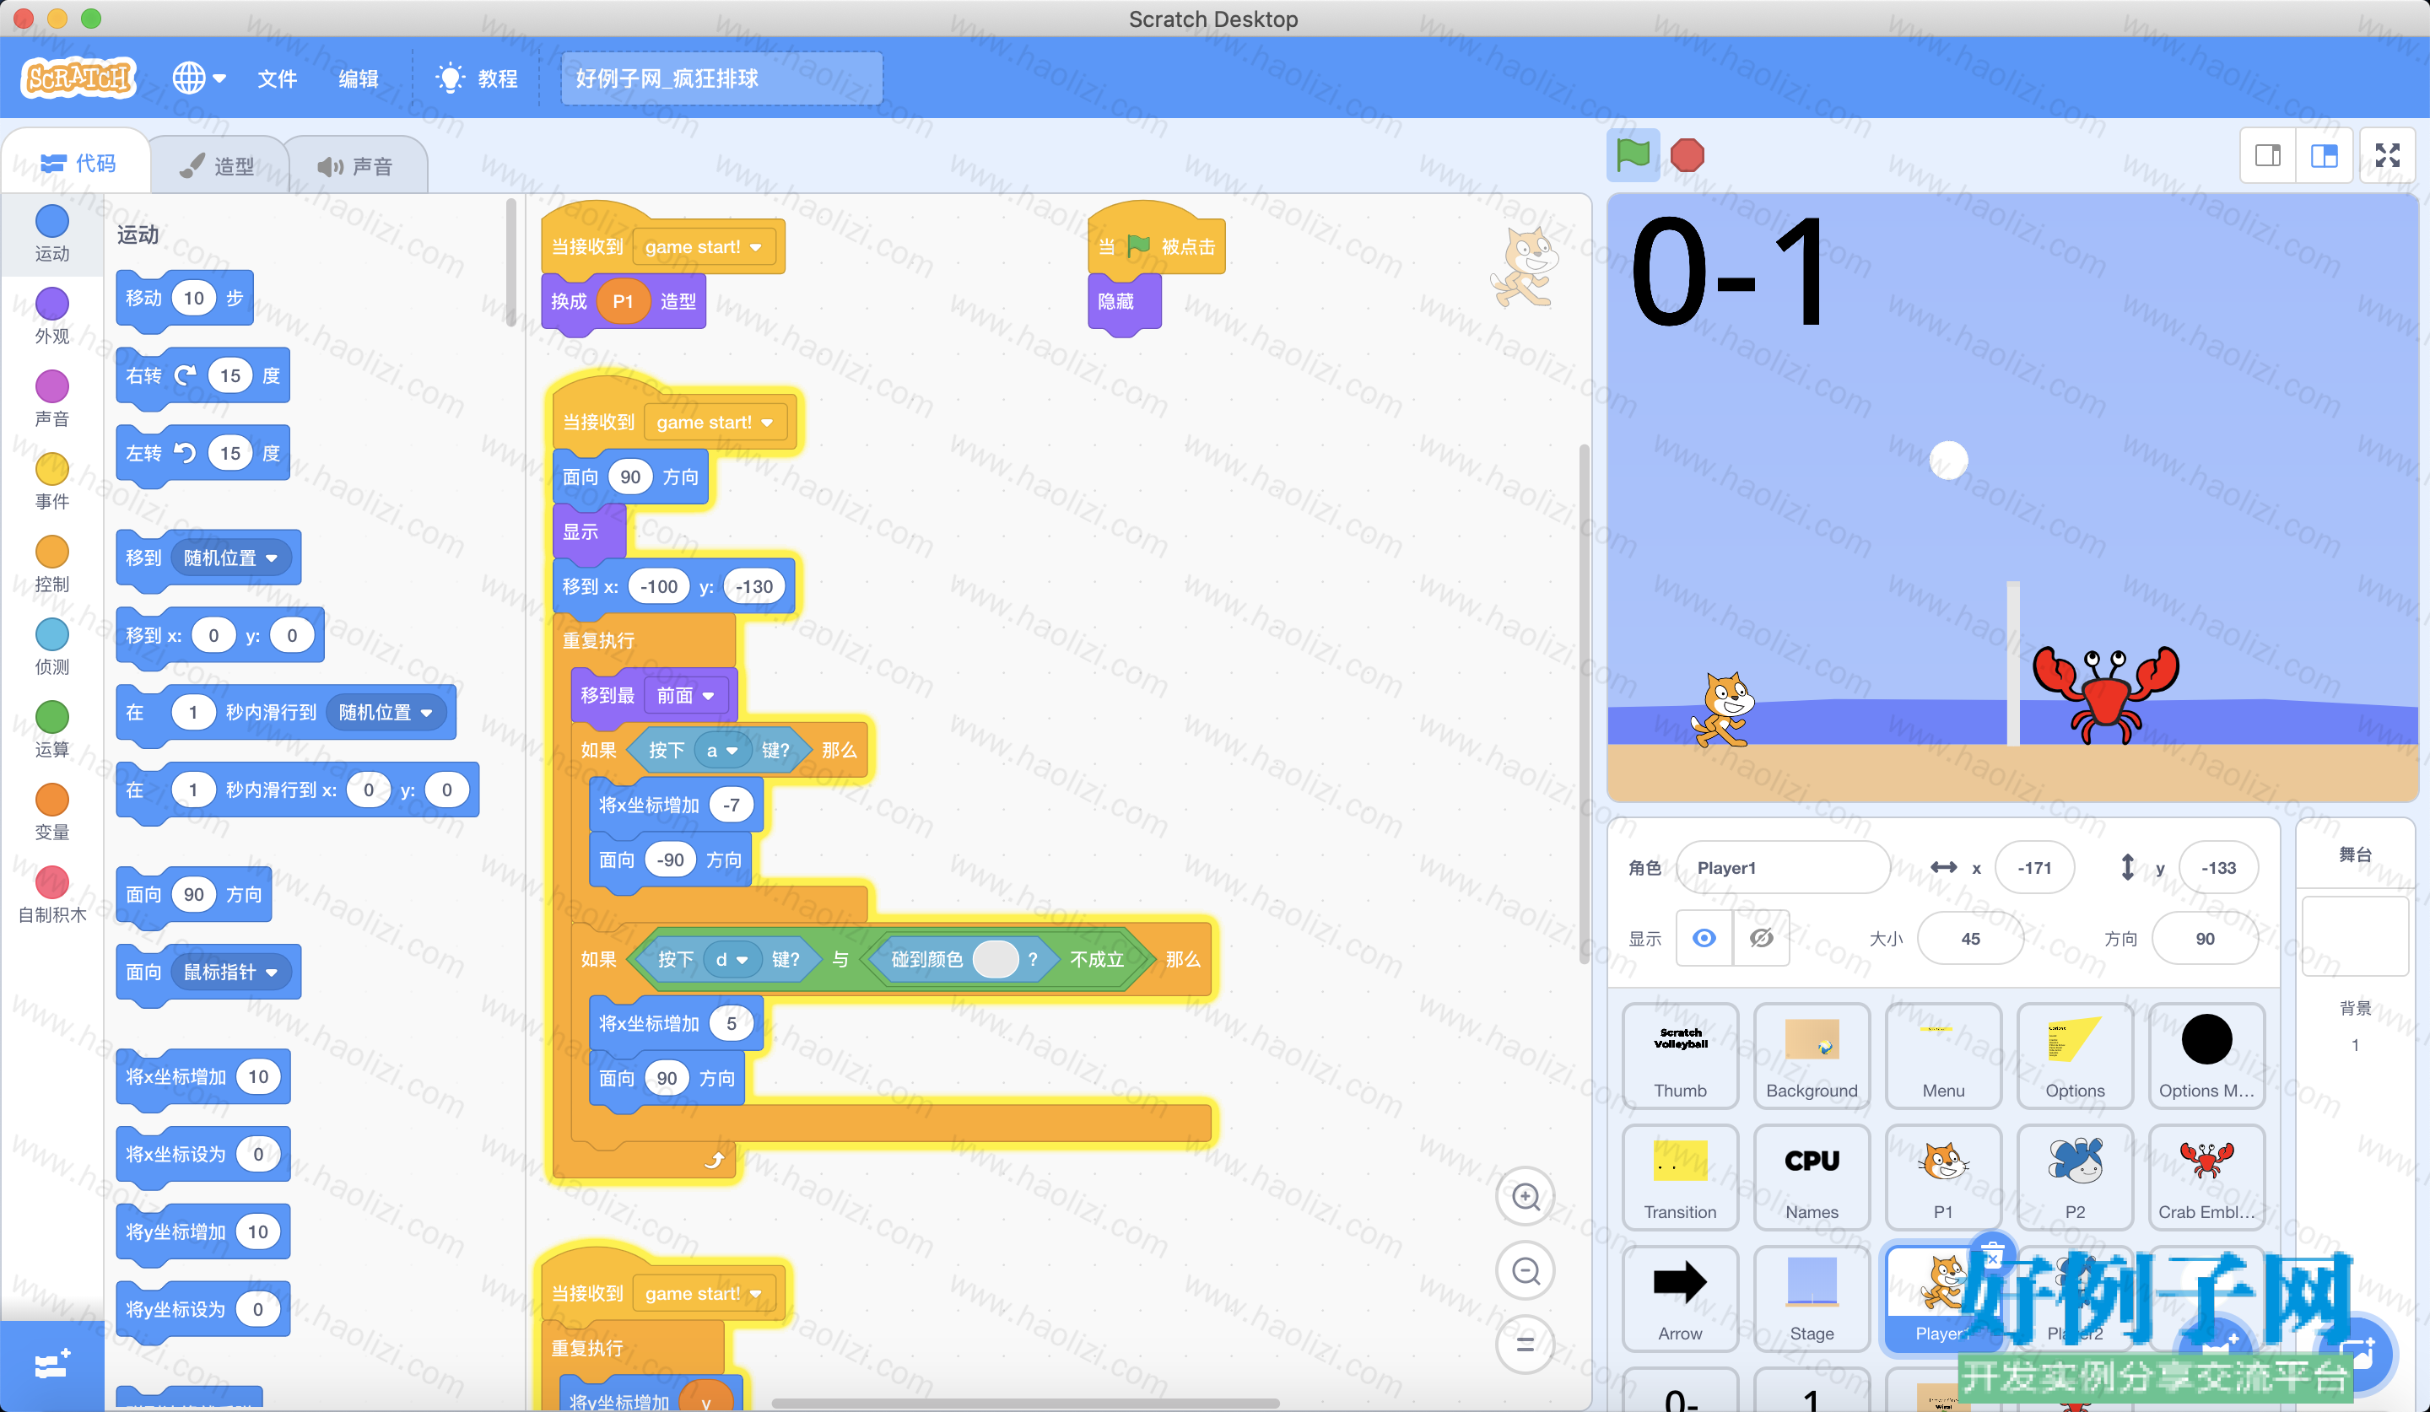Select the P1 sprite
The image size is (2430, 1412).
[x=1943, y=1177]
